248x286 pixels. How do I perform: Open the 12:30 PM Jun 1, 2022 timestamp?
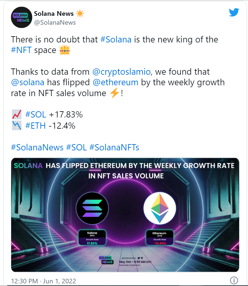click(43, 281)
